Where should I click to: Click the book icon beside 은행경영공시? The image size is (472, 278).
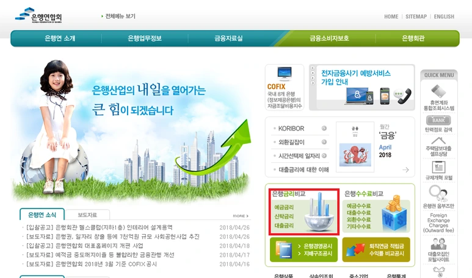coord(283,250)
